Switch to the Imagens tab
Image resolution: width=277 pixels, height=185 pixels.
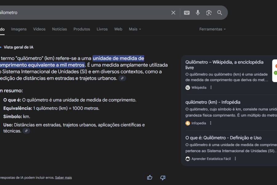(x=19, y=29)
